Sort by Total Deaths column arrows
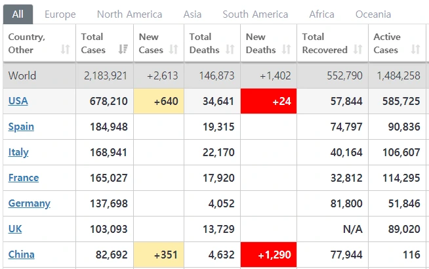This screenshot has height=269, width=429. click(230, 49)
